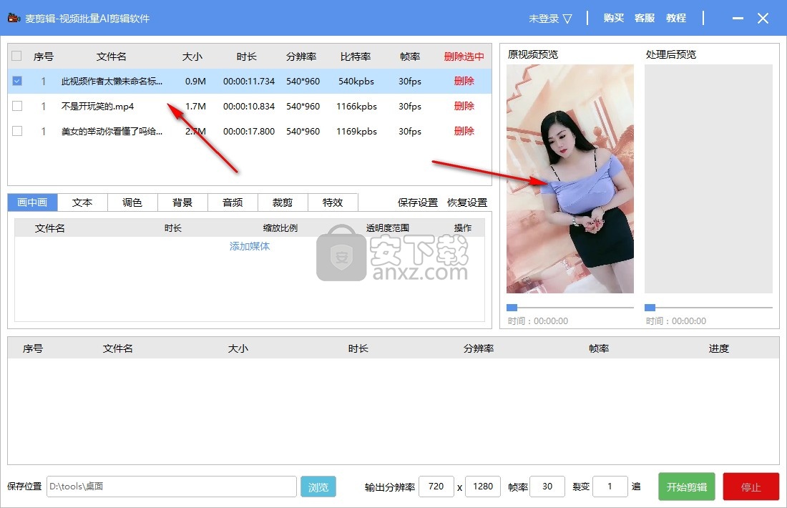Click the 比特率 column header

pyautogui.click(x=356, y=57)
